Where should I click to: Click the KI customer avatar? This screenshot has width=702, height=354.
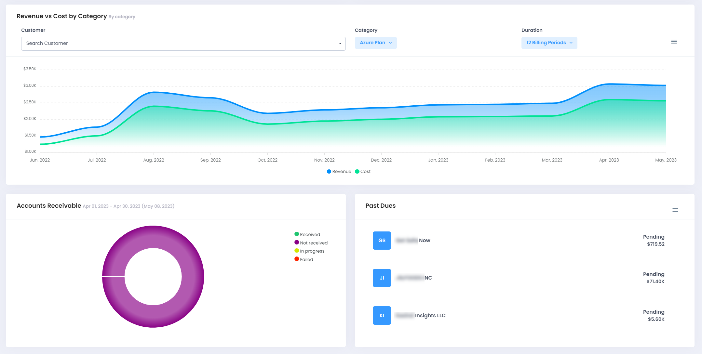(382, 315)
